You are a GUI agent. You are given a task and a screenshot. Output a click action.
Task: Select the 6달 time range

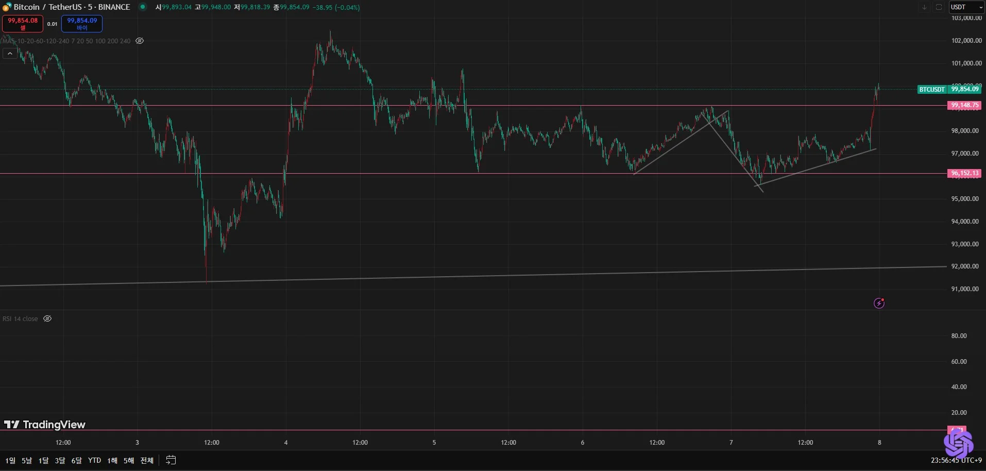(77, 460)
